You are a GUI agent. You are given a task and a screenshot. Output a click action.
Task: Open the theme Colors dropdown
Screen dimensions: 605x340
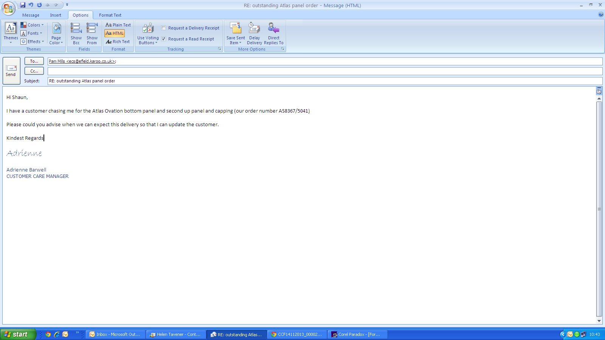coord(32,25)
